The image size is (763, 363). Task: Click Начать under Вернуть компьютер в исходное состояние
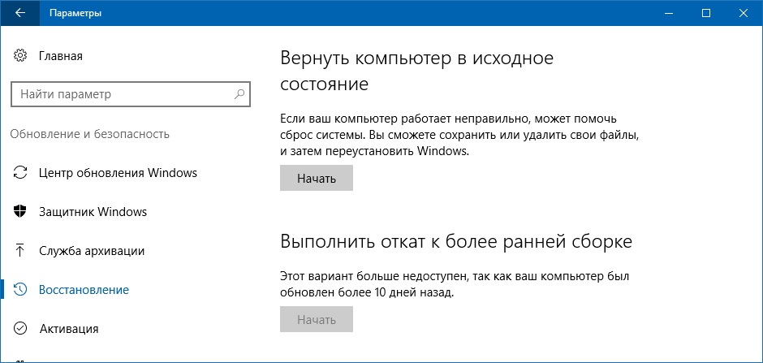click(317, 178)
